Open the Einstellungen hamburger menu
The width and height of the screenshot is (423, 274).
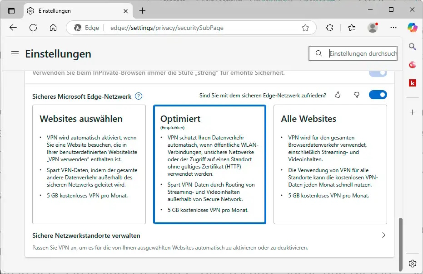[x=15, y=53]
